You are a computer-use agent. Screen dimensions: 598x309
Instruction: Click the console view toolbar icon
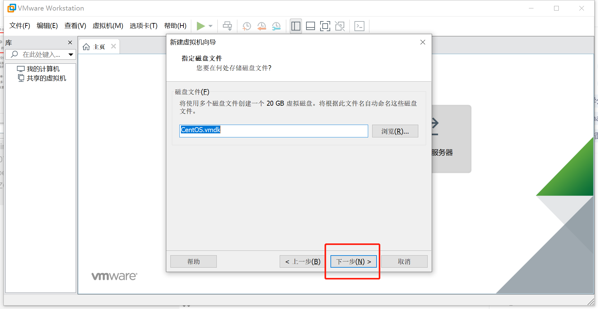point(359,26)
